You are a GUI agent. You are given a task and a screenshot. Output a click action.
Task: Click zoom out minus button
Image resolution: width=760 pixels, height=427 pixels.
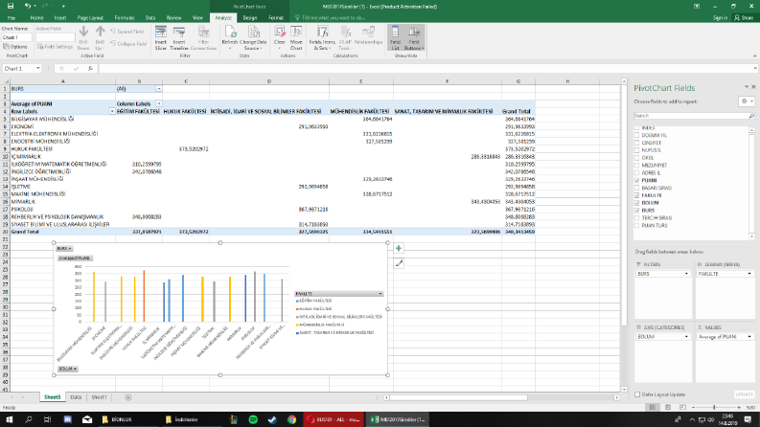(693, 408)
